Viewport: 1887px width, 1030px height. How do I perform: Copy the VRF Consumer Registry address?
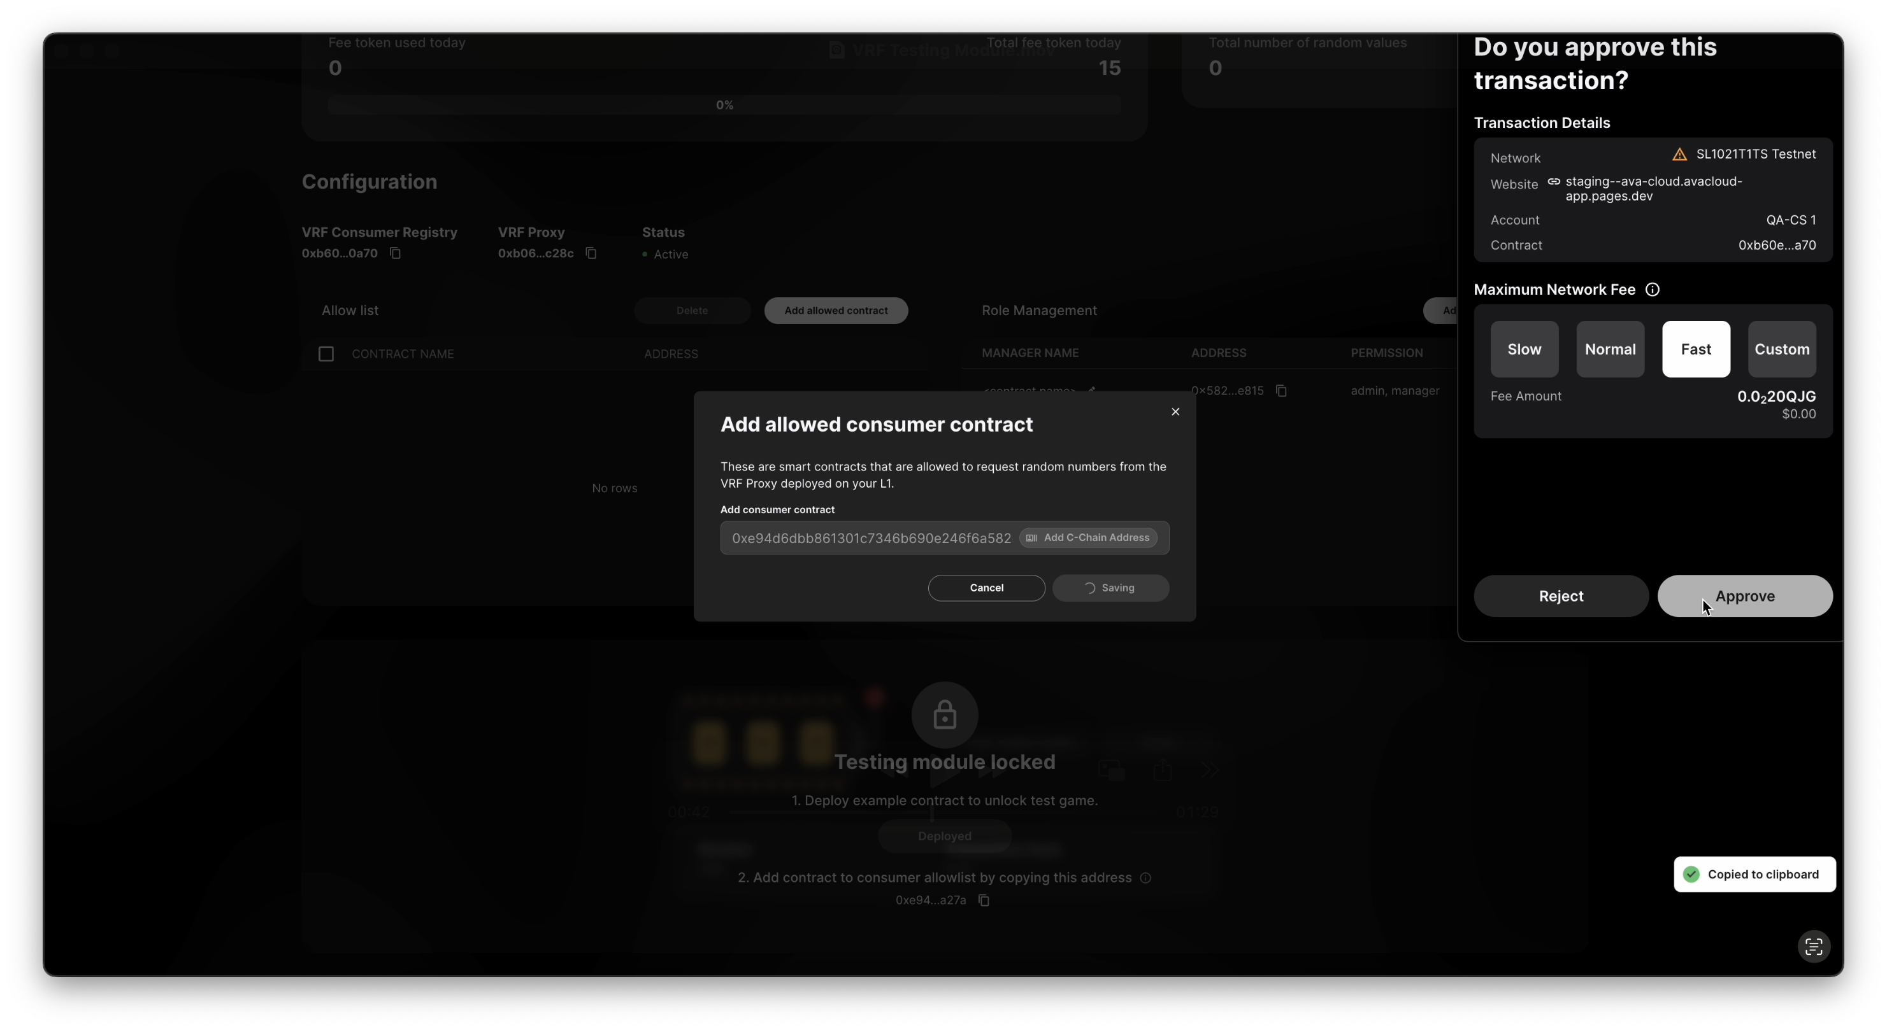pyautogui.click(x=395, y=253)
